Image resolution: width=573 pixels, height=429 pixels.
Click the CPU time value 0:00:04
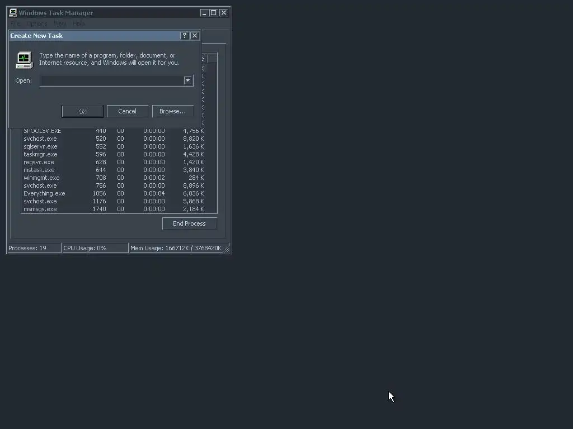[x=154, y=194]
